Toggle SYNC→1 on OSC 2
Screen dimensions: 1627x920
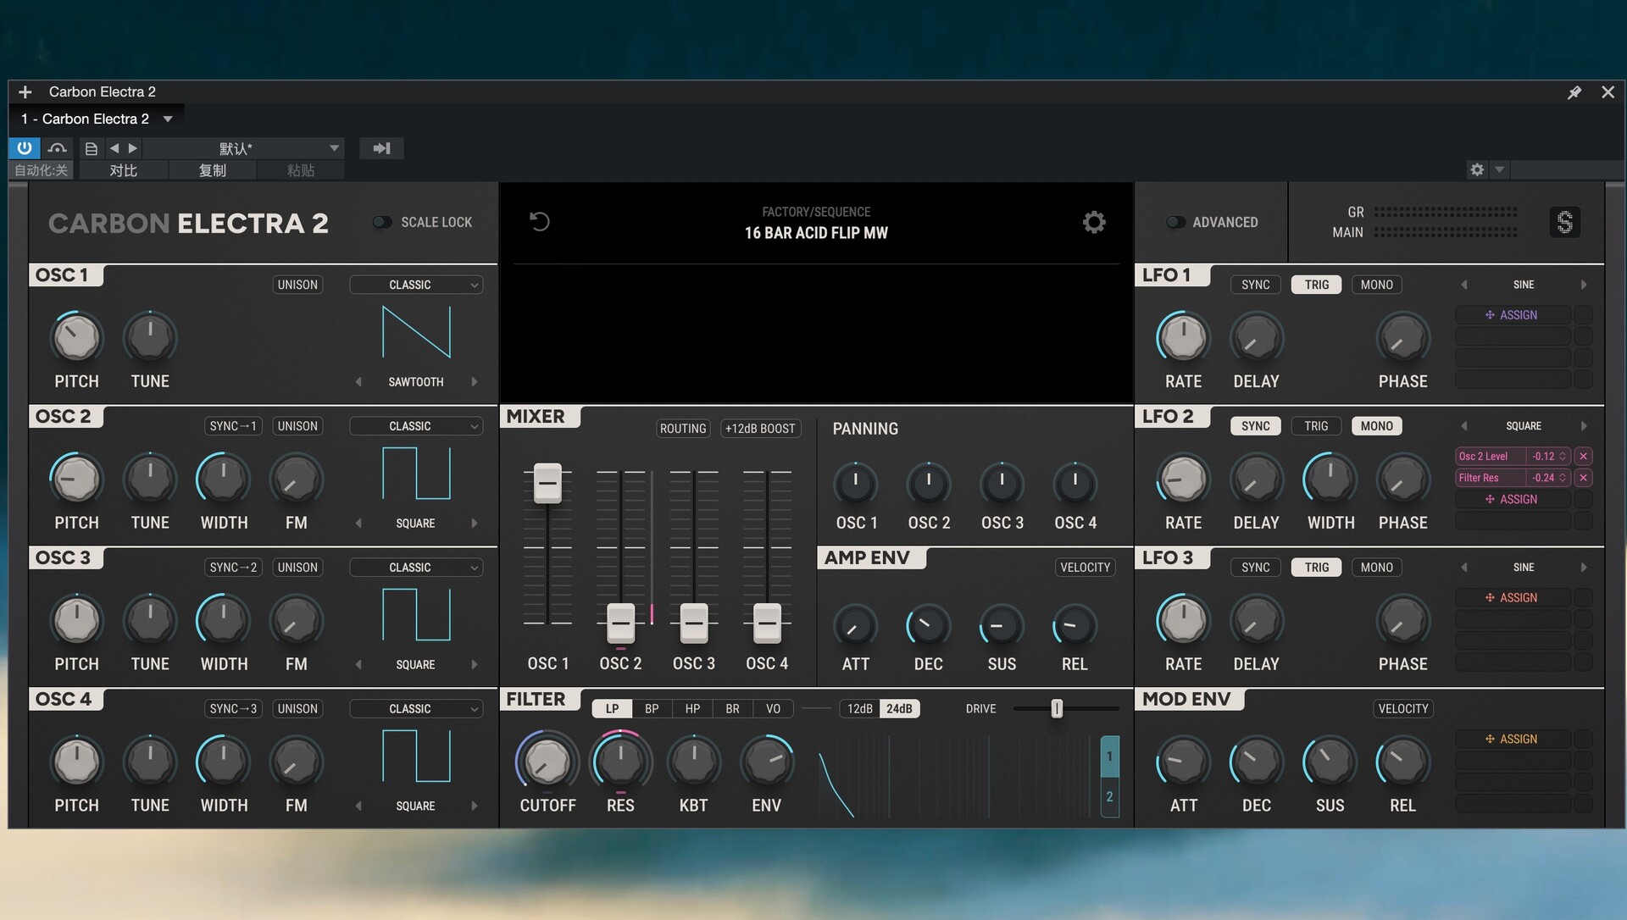tap(233, 426)
